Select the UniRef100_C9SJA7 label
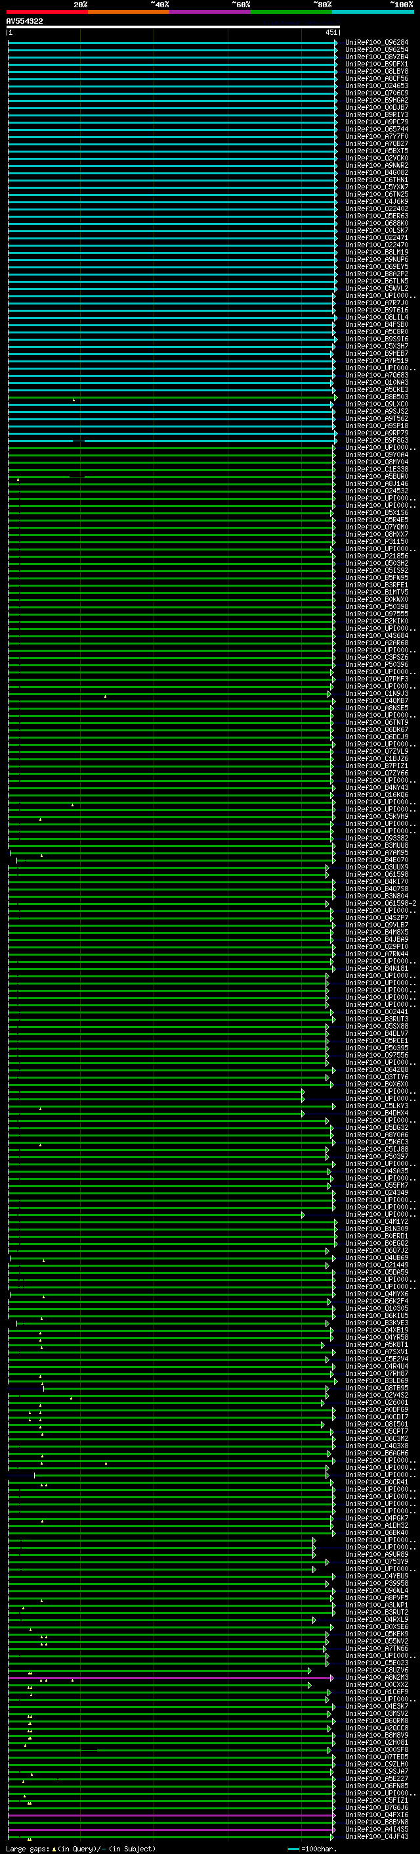 click(x=376, y=1770)
